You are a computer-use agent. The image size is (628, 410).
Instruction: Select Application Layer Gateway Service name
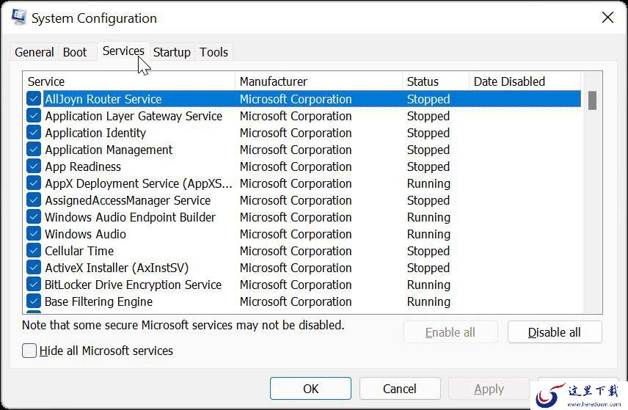134,116
